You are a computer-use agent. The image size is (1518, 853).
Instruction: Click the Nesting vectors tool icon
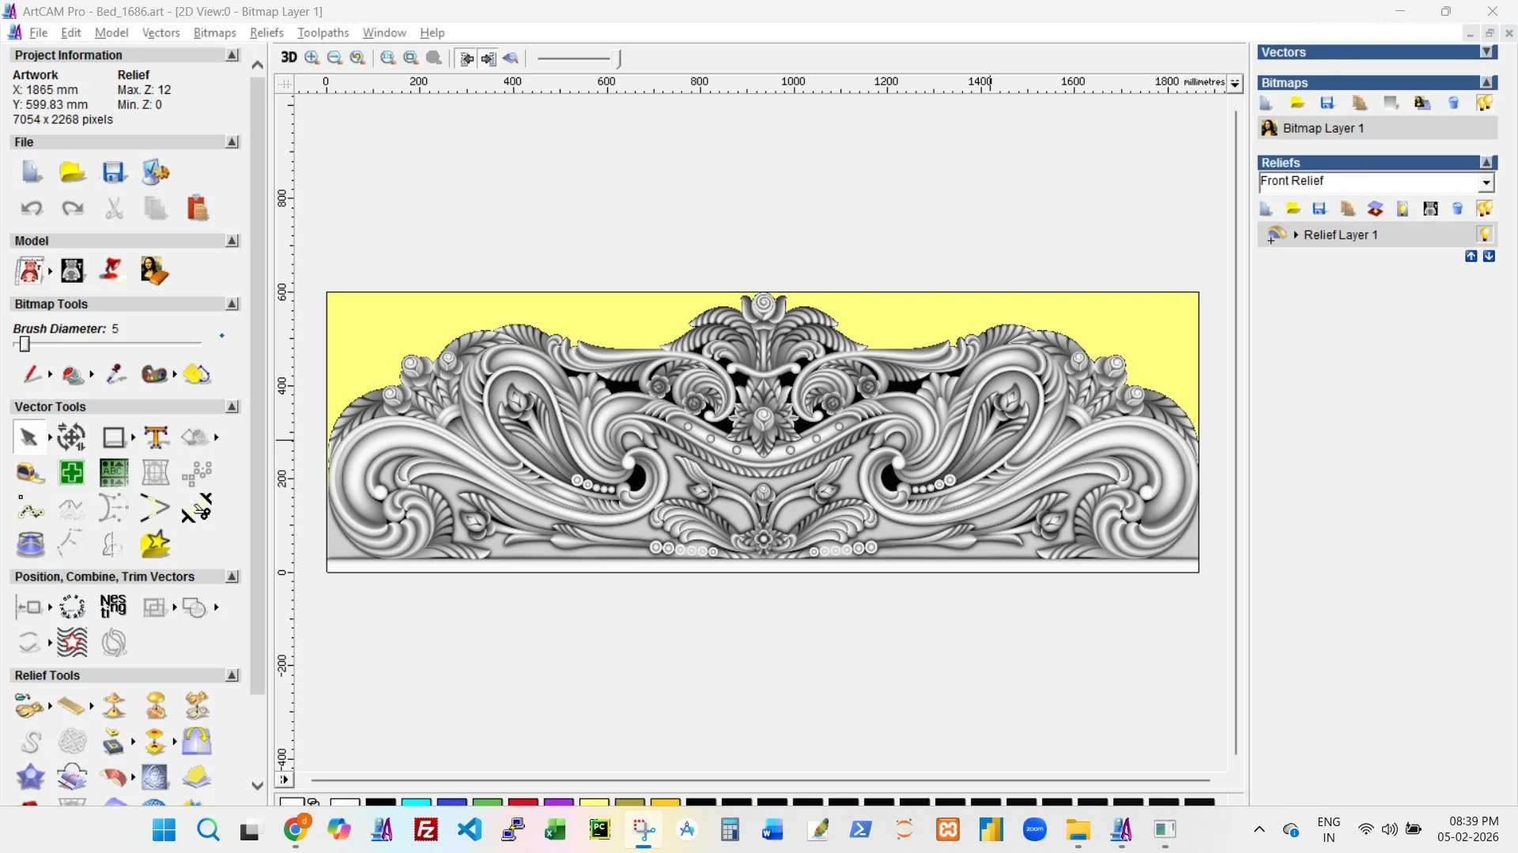(x=113, y=607)
